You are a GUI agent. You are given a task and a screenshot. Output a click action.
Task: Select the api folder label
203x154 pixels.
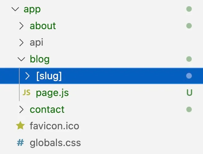36,42
